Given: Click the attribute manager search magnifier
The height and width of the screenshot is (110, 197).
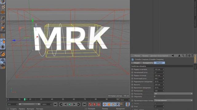Looking at the screenshot, I should (x=183, y=56).
